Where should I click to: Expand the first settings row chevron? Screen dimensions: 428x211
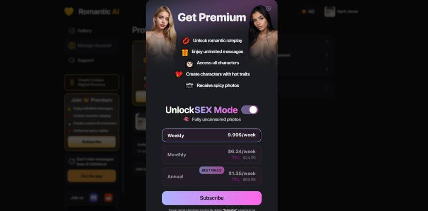[x=327, y=42]
